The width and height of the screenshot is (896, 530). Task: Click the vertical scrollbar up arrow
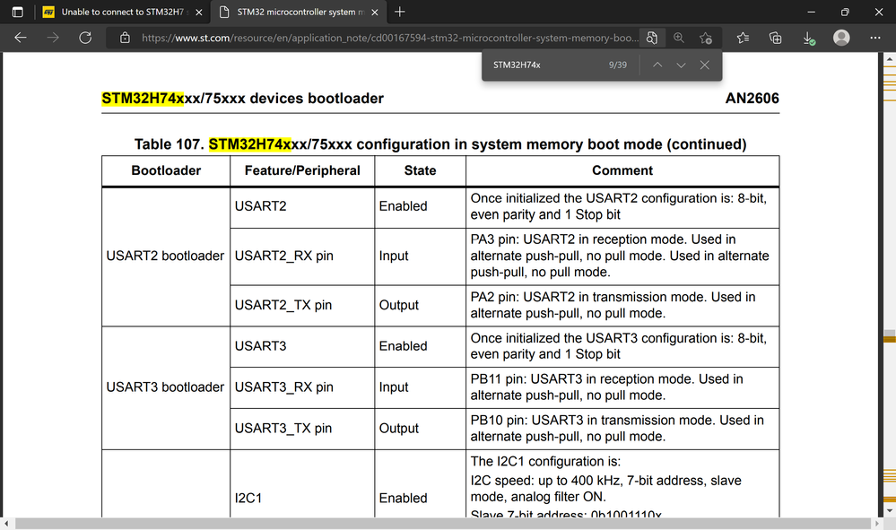[889, 59]
